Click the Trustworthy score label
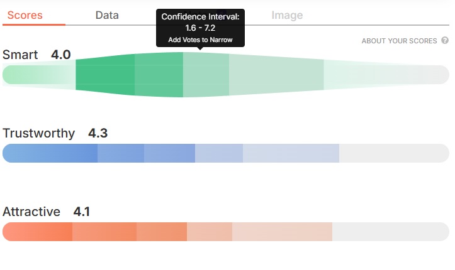 38,133
